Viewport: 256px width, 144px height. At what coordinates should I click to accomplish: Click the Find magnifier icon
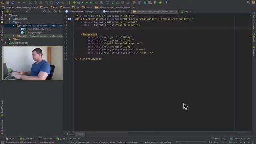click(x=46, y=3)
